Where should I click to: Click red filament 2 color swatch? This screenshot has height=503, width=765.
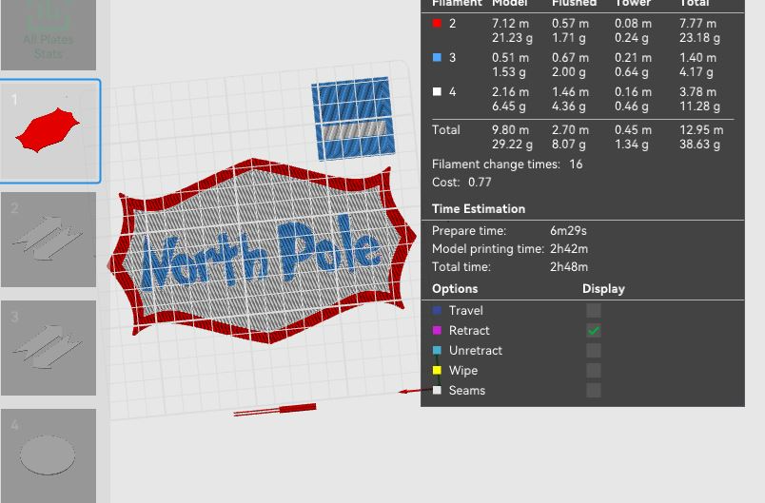pyautogui.click(x=437, y=23)
